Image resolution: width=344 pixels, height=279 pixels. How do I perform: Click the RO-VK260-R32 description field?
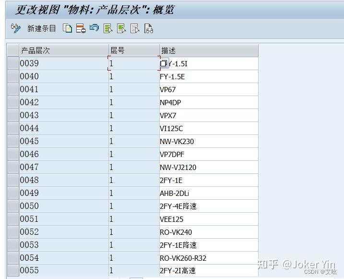point(209,258)
